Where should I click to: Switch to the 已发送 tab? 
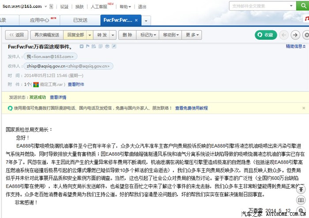click(x=80, y=20)
